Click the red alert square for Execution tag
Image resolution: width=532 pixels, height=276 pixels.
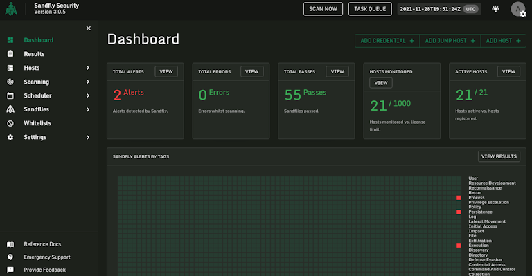coord(459,246)
